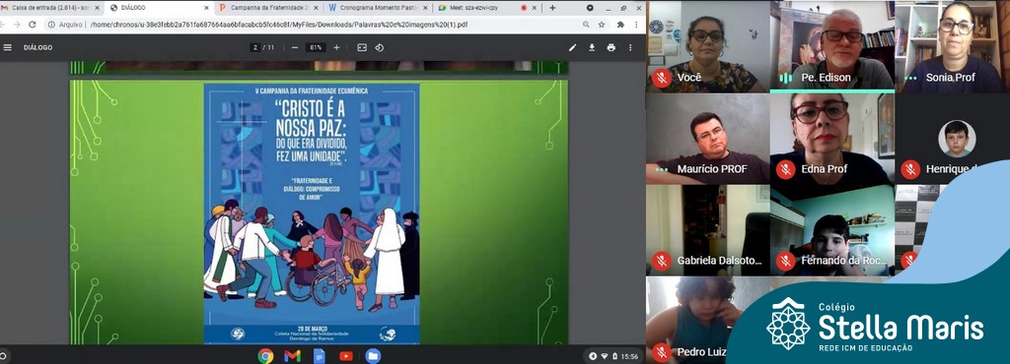Screen dimensions: 1010x364
Task: Switch to the Cronograma Momento Pastoral tab
Action: pos(376,8)
